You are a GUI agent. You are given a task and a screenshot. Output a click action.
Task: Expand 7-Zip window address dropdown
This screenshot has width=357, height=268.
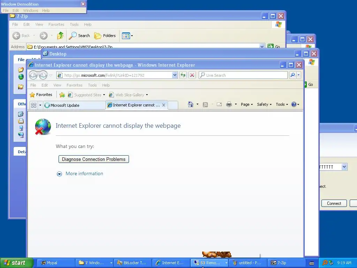click(262, 46)
